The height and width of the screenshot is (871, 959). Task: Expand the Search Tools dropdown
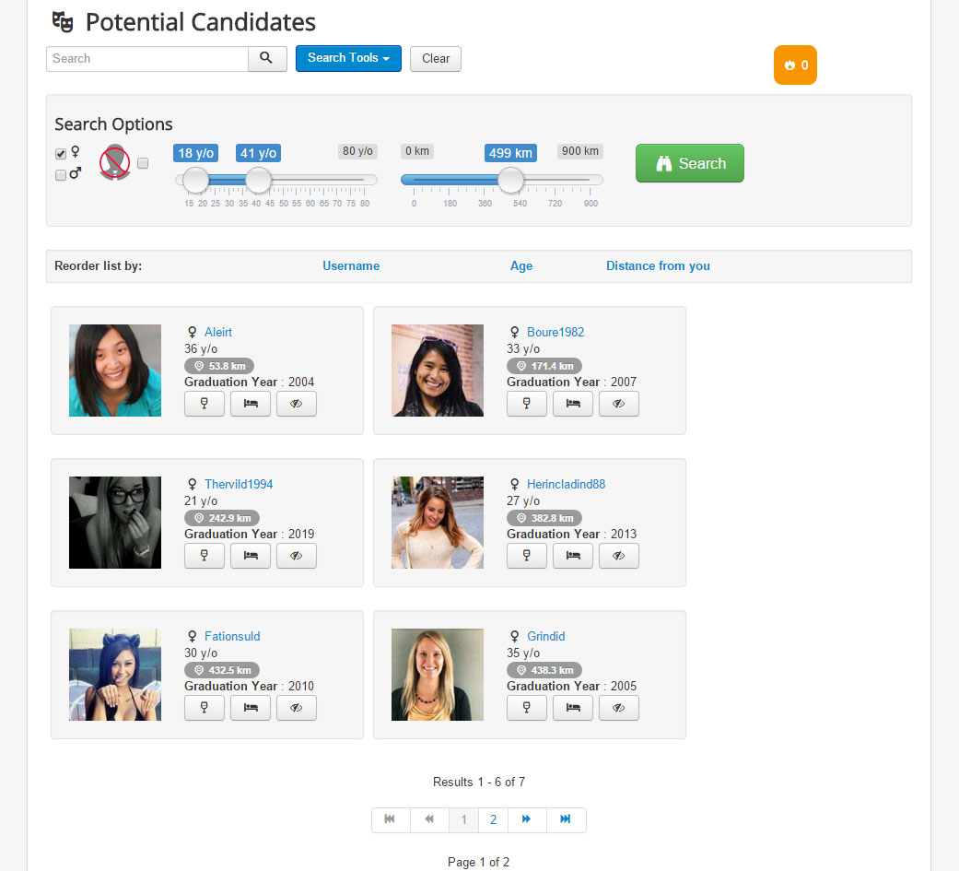[x=348, y=58]
